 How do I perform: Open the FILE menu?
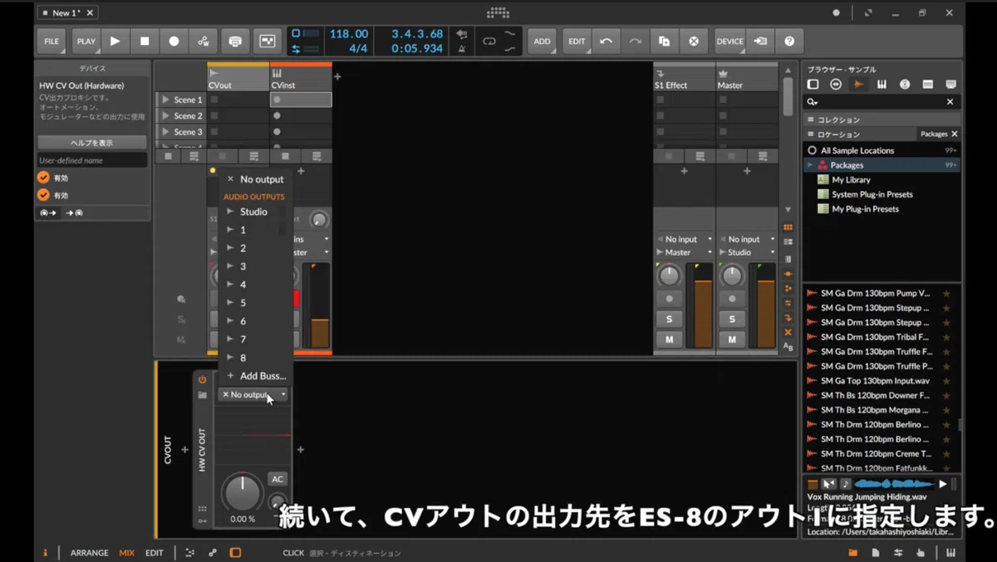coord(52,41)
